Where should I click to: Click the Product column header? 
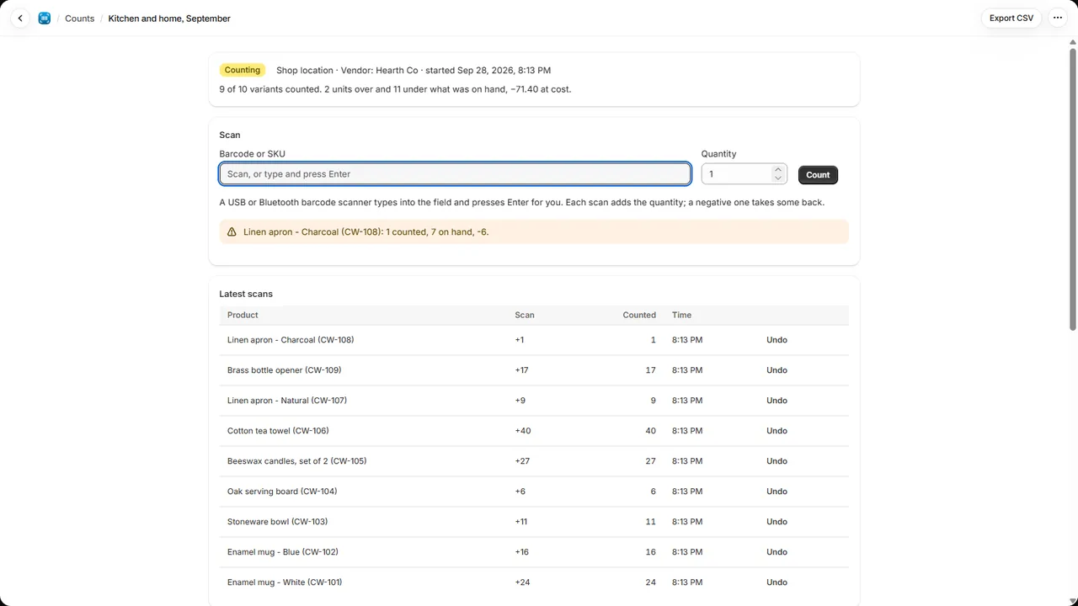243,315
